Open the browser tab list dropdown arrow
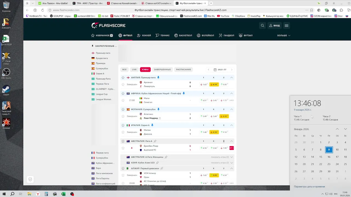 pos(33,3)
